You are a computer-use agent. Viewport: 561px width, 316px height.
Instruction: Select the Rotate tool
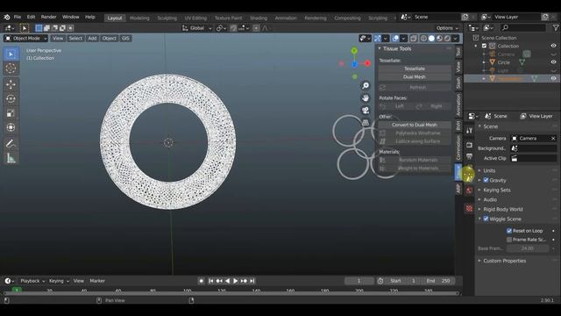click(x=11, y=98)
